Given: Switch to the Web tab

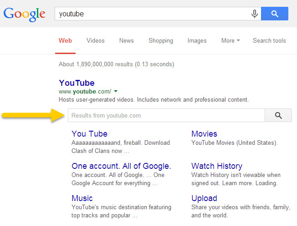Looking at the screenshot, I should click(x=65, y=41).
